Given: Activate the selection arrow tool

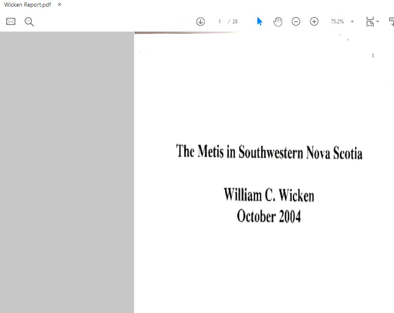Looking at the screenshot, I should tap(259, 22).
